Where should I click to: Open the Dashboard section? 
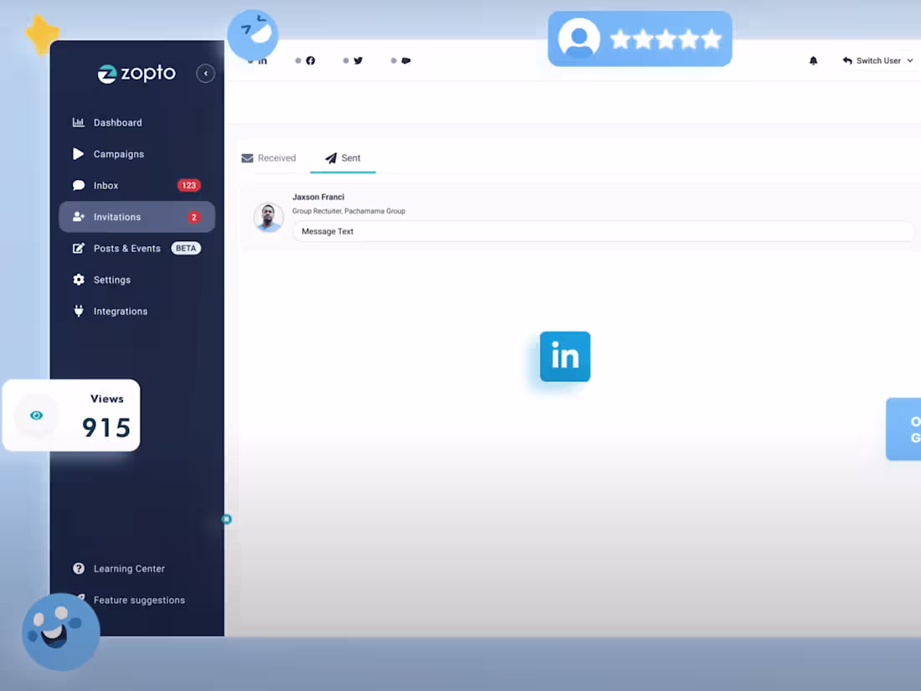(x=117, y=122)
